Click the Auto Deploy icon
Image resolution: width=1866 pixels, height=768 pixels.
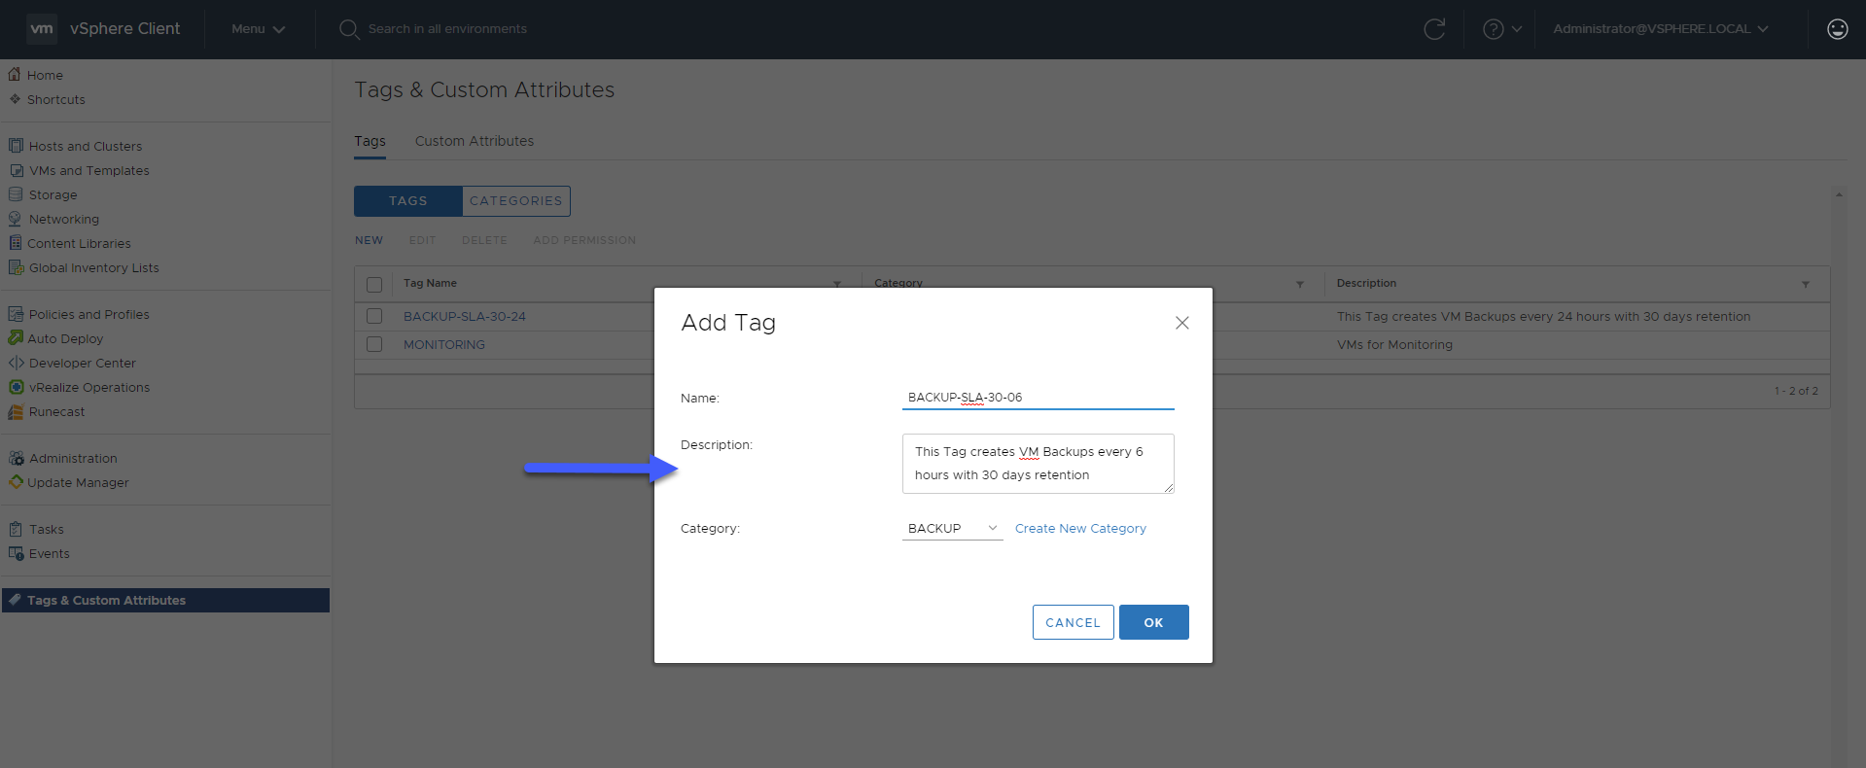16,338
